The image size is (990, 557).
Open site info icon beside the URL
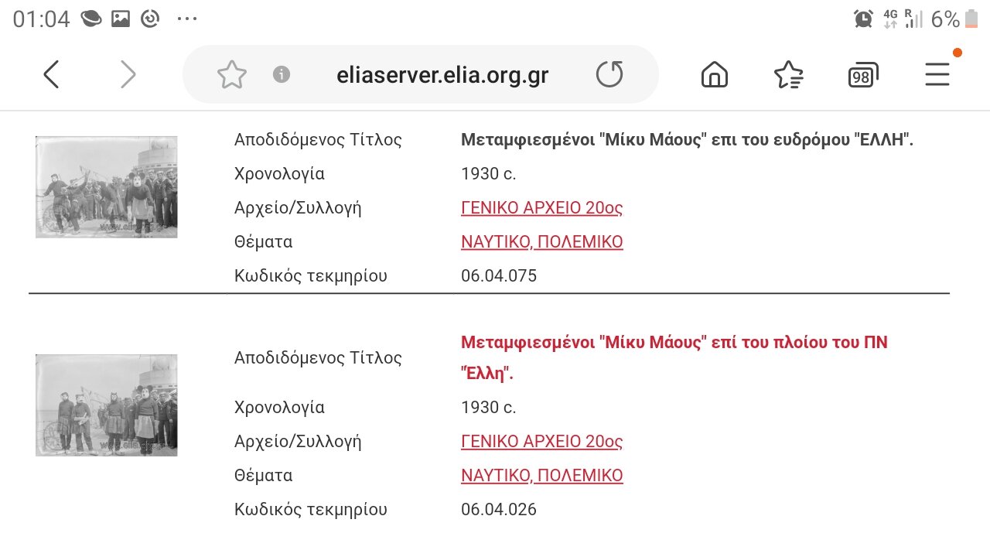click(282, 74)
